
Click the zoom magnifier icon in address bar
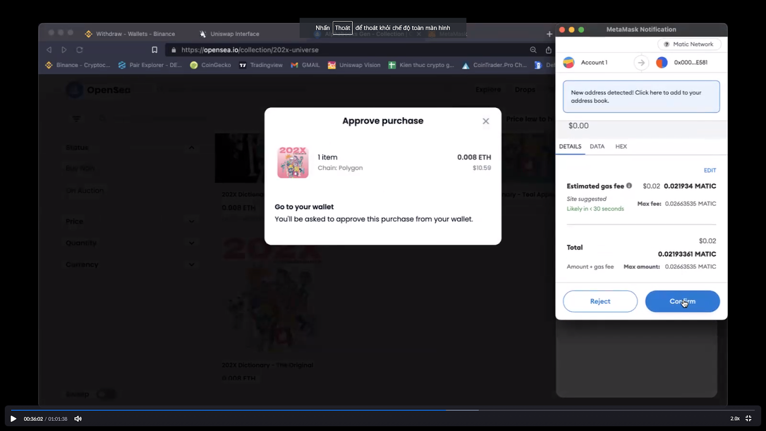pos(533,50)
